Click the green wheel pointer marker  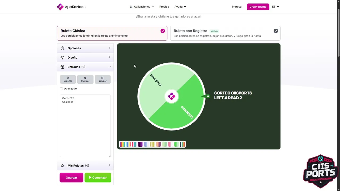click(206, 96)
